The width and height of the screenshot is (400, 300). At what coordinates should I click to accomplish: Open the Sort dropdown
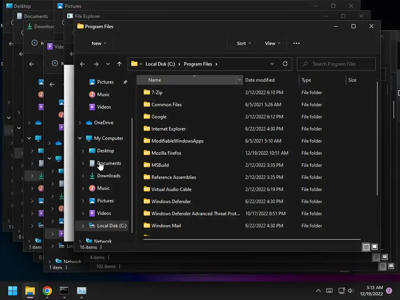(x=244, y=43)
